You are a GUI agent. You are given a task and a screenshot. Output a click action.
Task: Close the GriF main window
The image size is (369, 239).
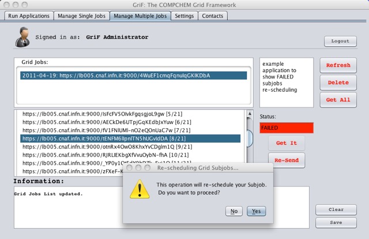[x=6, y=5]
